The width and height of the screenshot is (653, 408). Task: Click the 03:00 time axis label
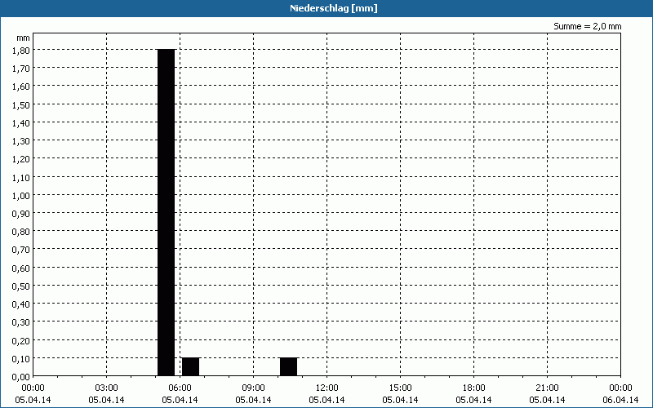pos(107,388)
